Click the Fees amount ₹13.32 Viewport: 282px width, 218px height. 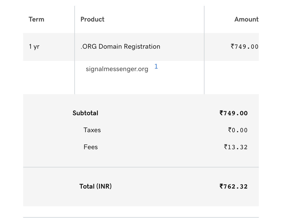(x=236, y=147)
